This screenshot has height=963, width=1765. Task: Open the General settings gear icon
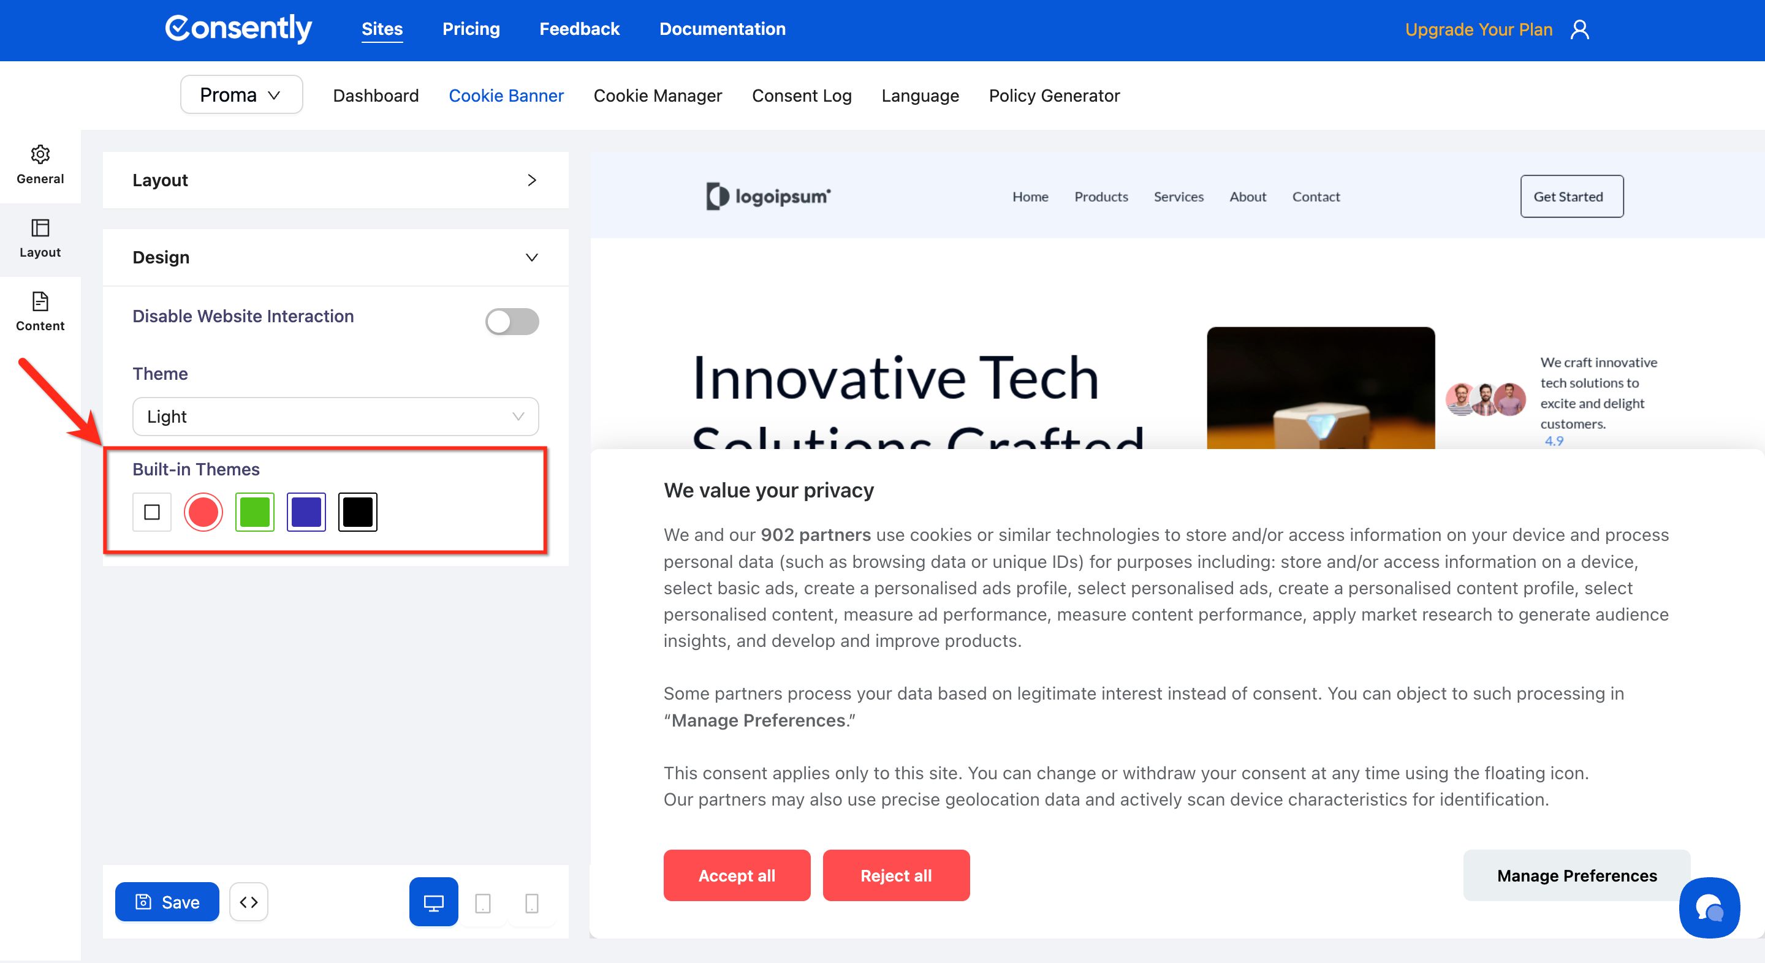(40, 155)
